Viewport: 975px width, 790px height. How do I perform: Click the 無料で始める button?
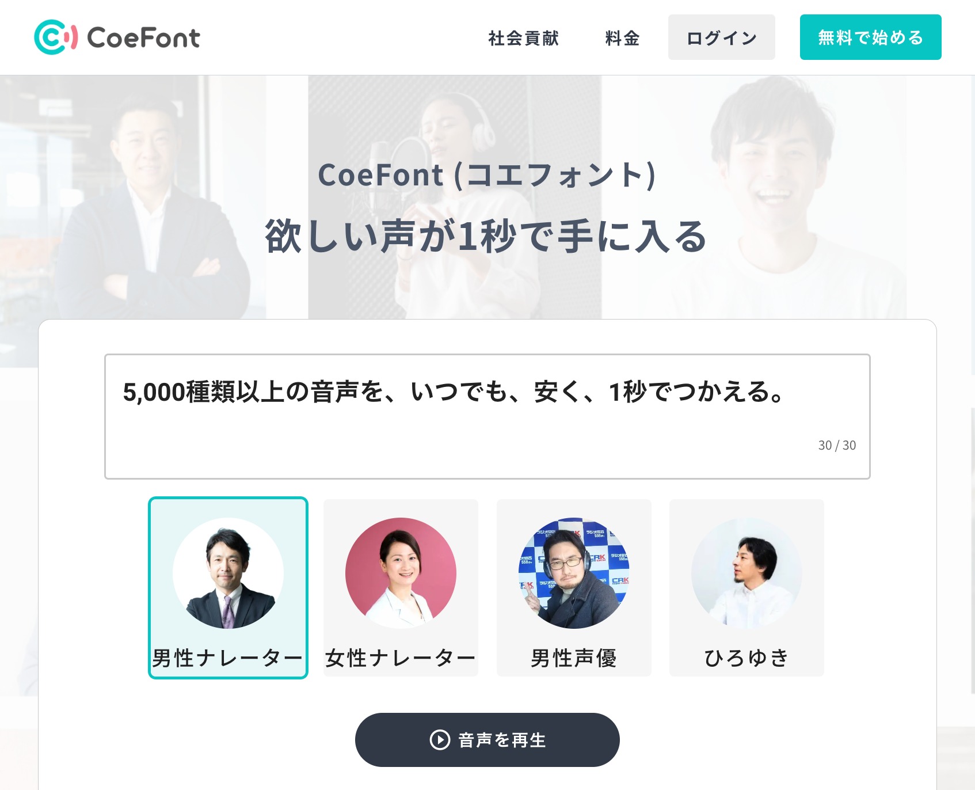pos(870,37)
